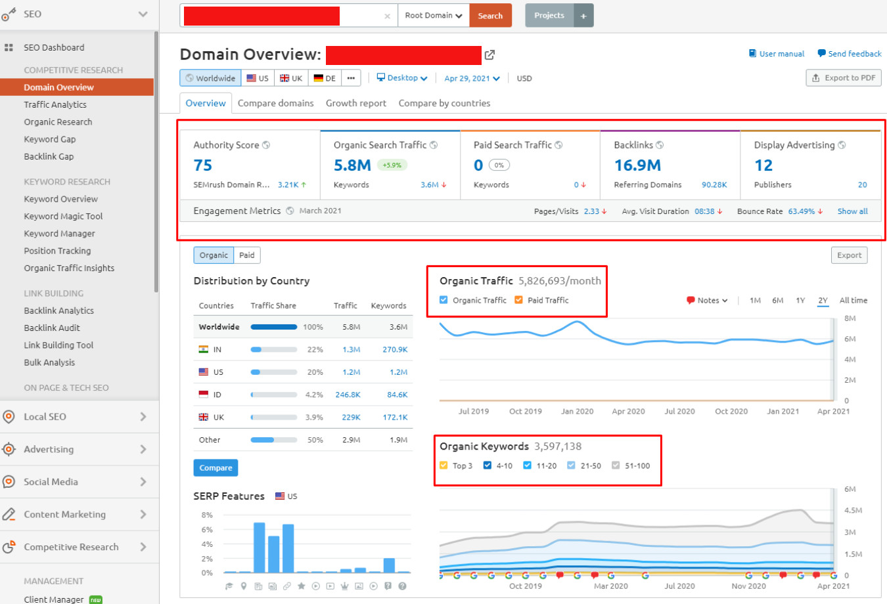The image size is (887, 604).
Task: Click the star SERP feature icon
Action: point(302,586)
